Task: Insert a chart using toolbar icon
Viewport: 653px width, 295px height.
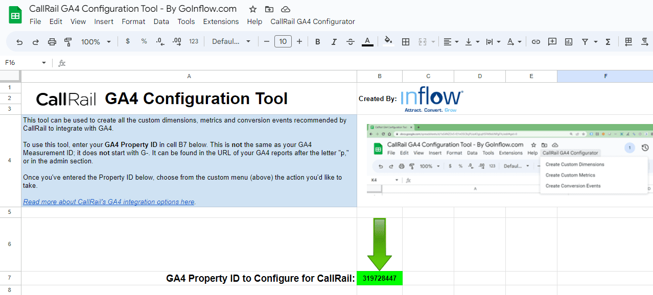Action: coord(568,42)
